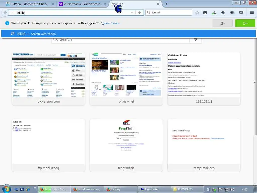
Task: Open the oldversion.com tile
Action: point(48,79)
